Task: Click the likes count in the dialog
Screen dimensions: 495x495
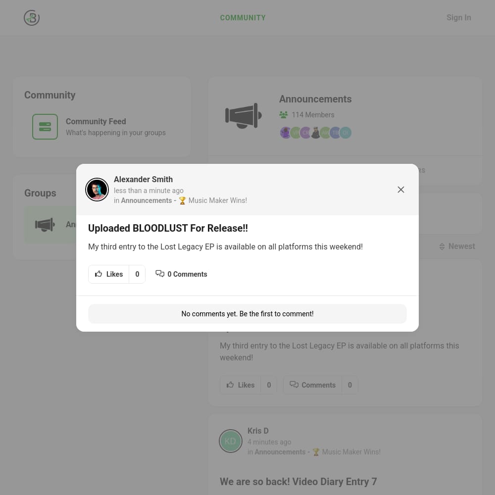Action: point(137,274)
